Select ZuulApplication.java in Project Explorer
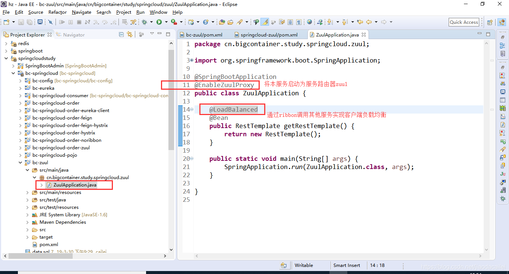Image resolution: width=509 pixels, height=274 pixels. [x=75, y=185]
